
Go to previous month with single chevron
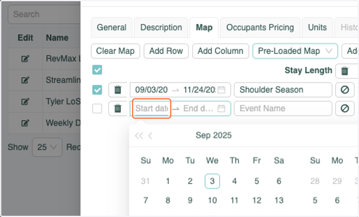pyautogui.click(x=150, y=136)
